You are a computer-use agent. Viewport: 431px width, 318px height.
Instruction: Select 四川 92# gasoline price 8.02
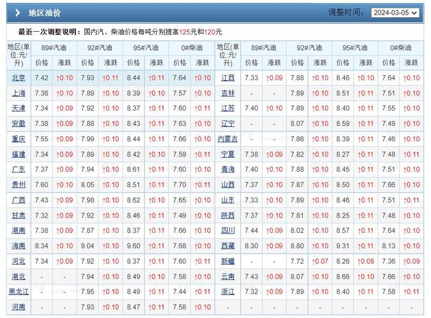click(297, 230)
